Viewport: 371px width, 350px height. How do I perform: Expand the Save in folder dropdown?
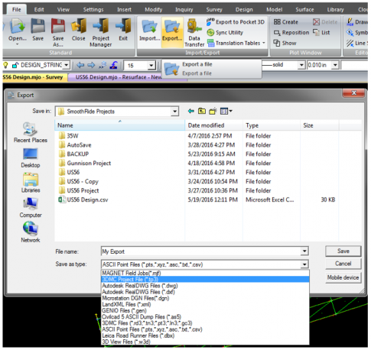coord(174,112)
